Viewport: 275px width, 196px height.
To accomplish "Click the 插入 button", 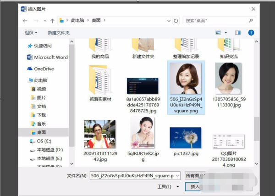I will (193, 186).
